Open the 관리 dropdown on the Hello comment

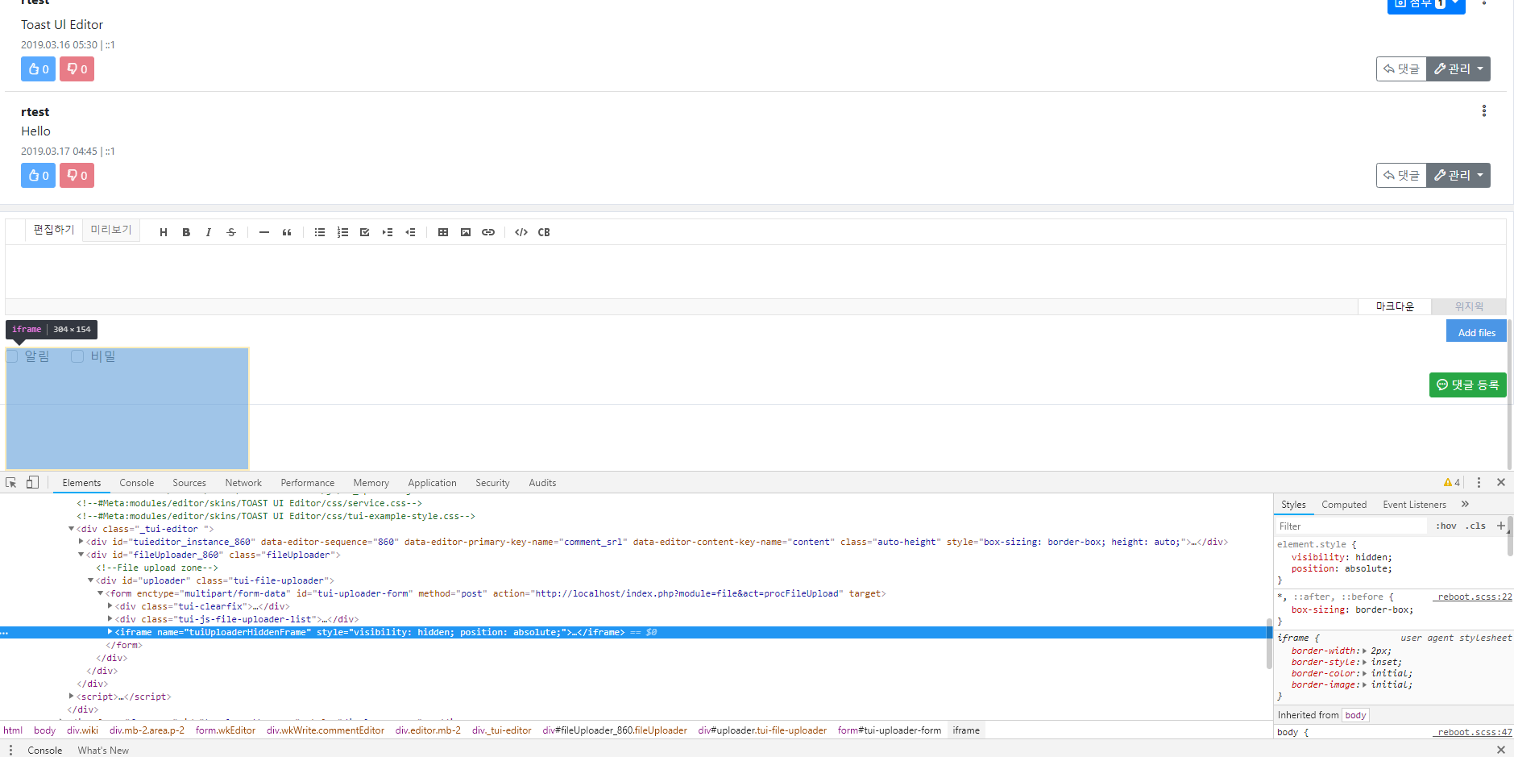coord(1458,176)
